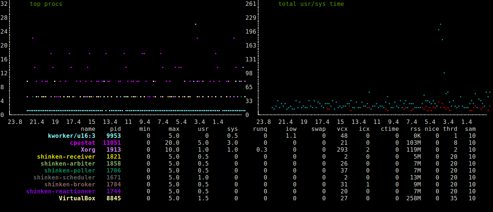Click the tall teal spike in usr/sys graph
Viewport: 493px width, 212px height.
pyautogui.click(x=440, y=25)
